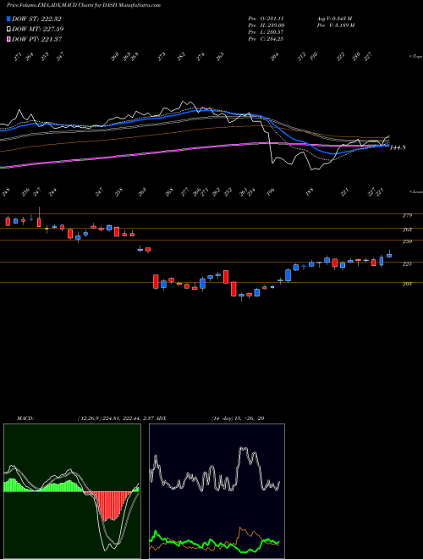Select the 'DOW MT: 227.59' legend label
This screenshot has height=559, width=423.
[x=38, y=29]
